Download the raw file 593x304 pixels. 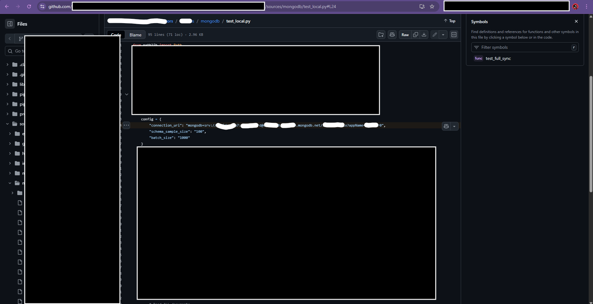click(x=424, y=35)
